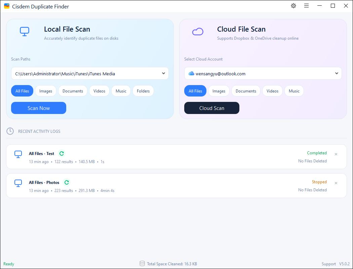
Task: Open the hamburger menu icon
Action: pos(306,6)
